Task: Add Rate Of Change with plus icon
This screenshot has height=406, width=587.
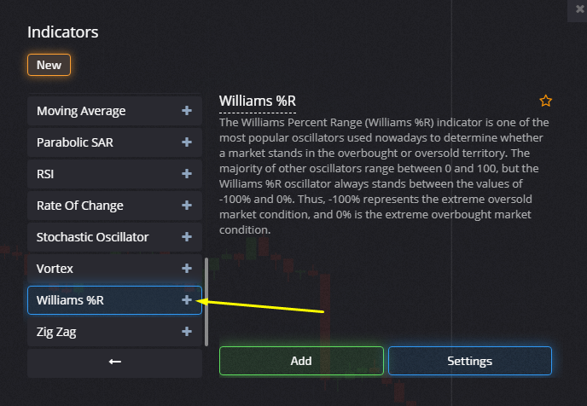Action: point(187,205)
